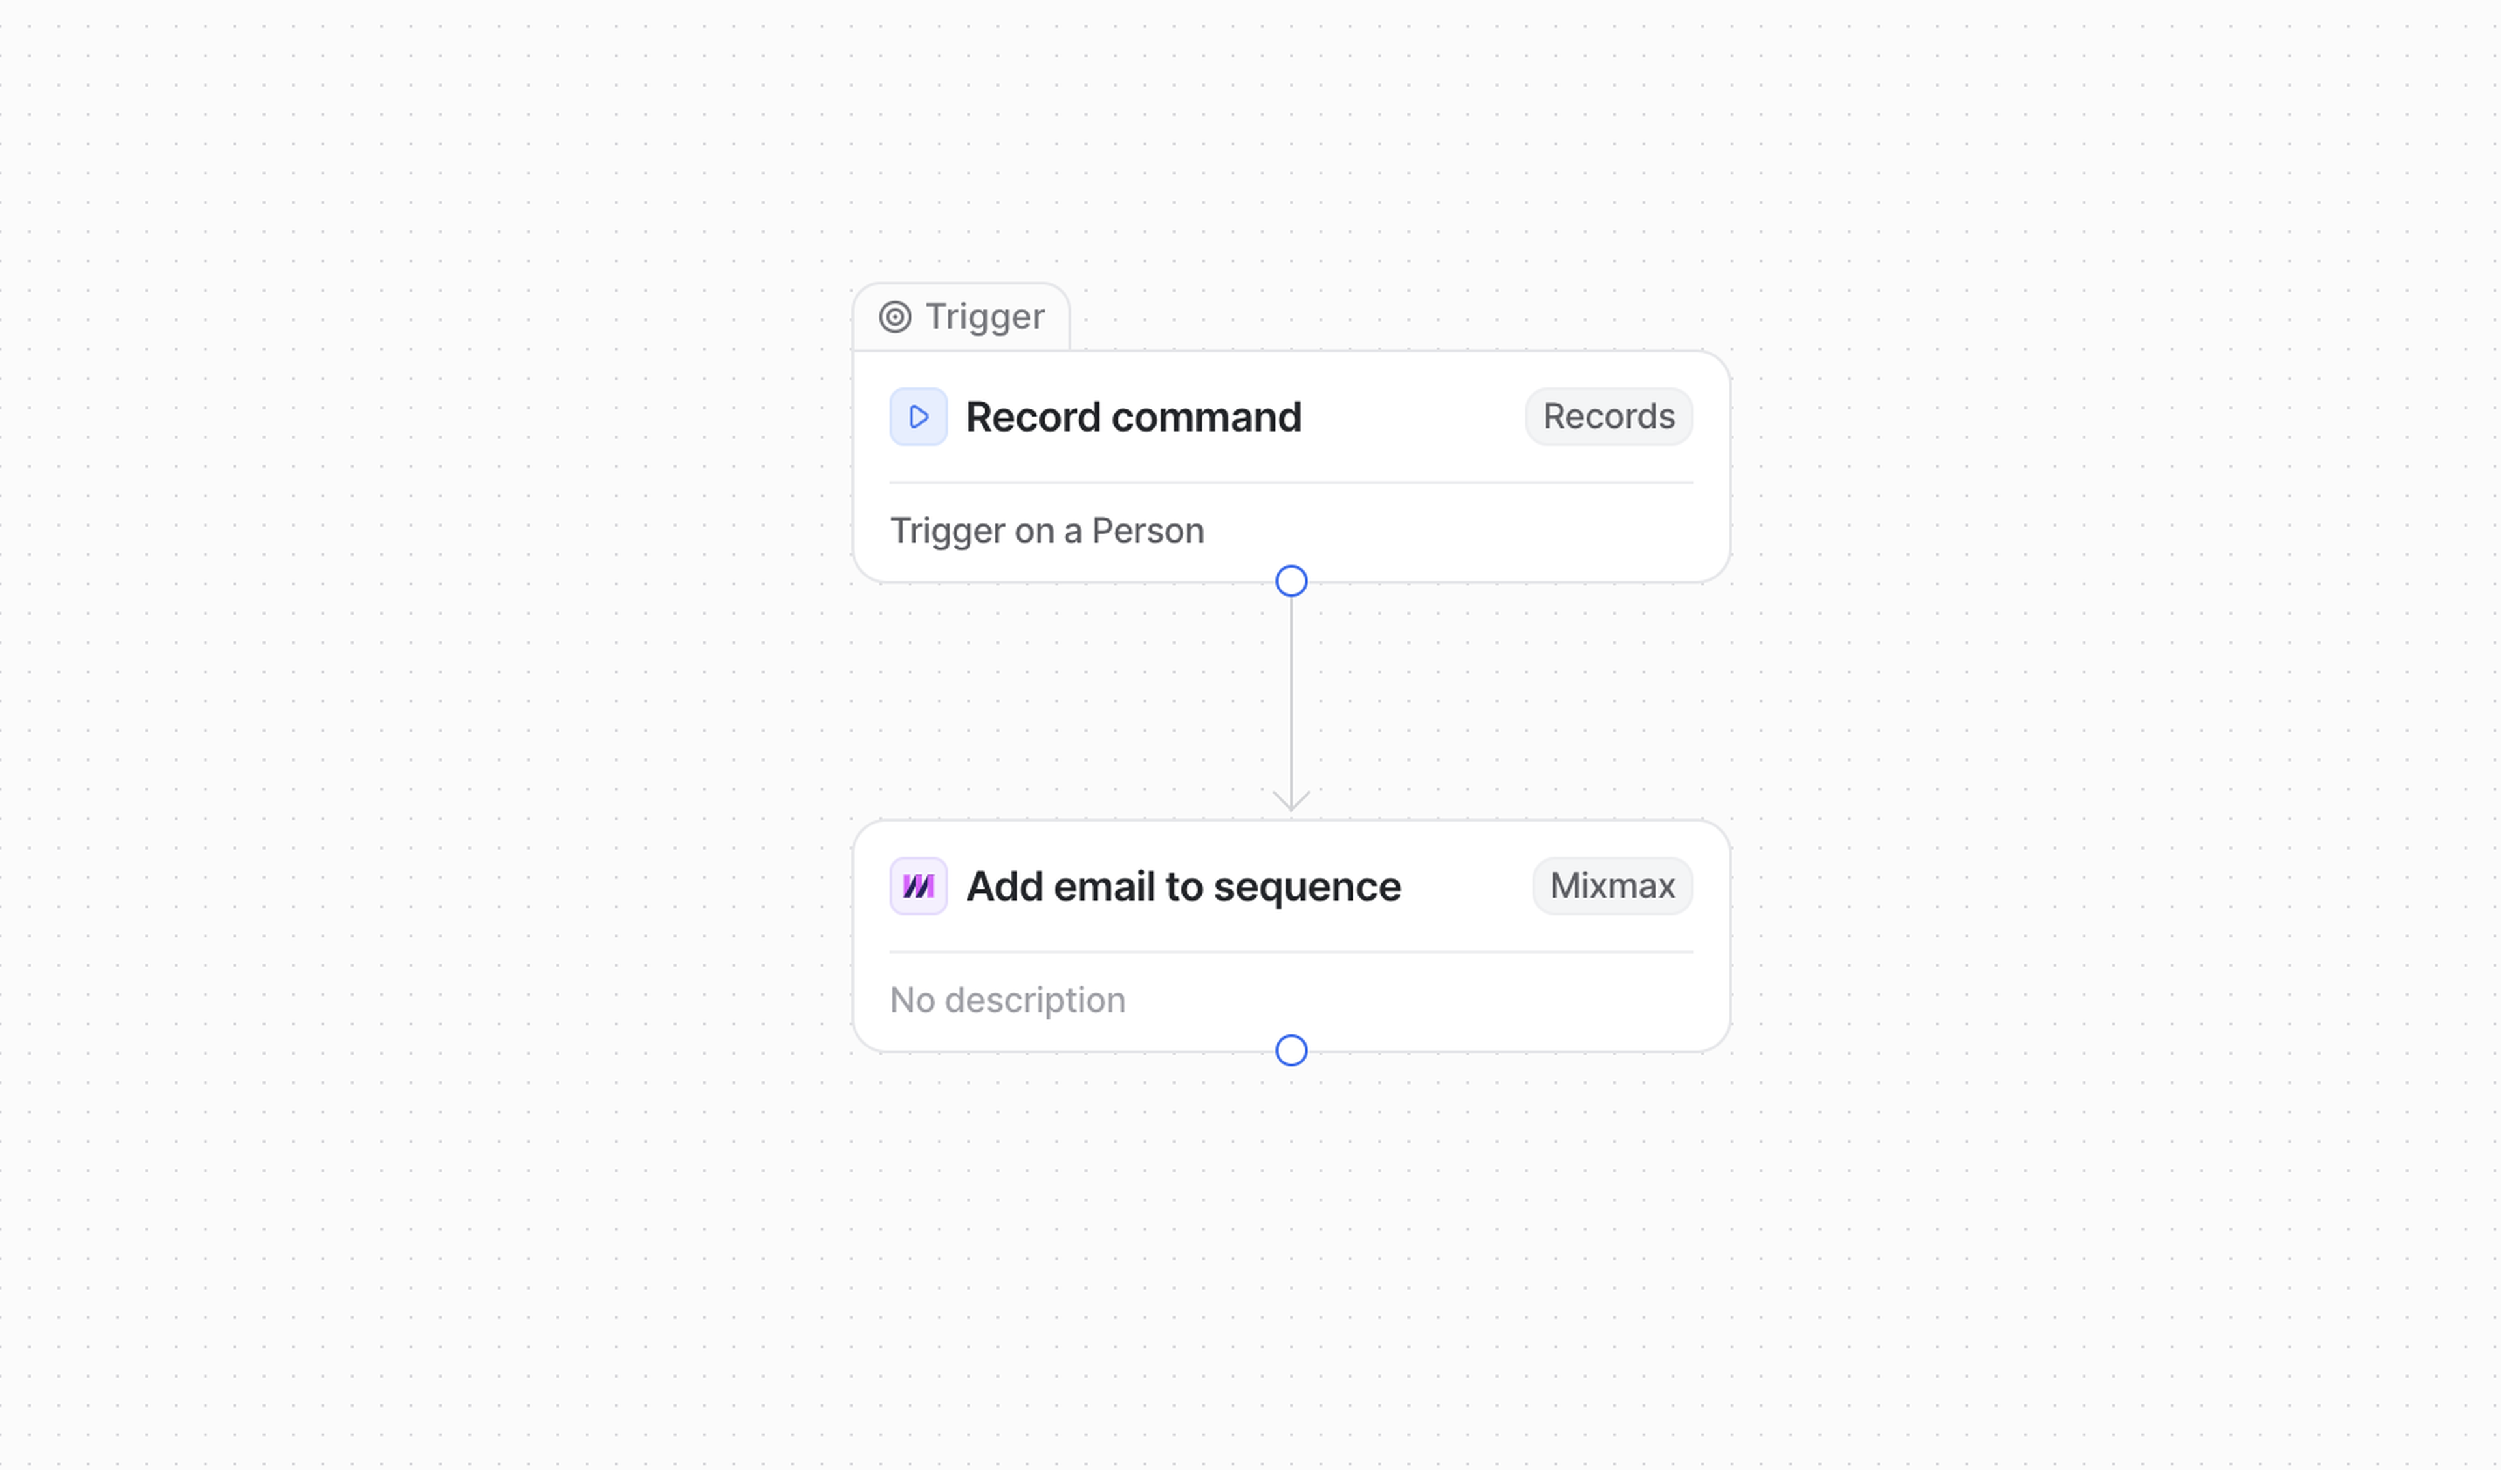Viewport: 2501px width, 1470px height.
Task: Click blank space left of Records badge
Action: pos(1409,417)
